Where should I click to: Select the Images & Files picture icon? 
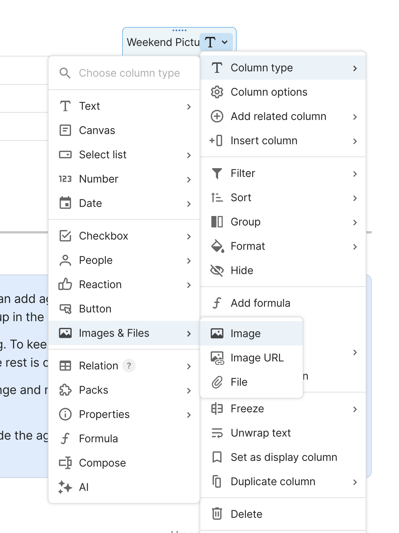click(65, 333)
